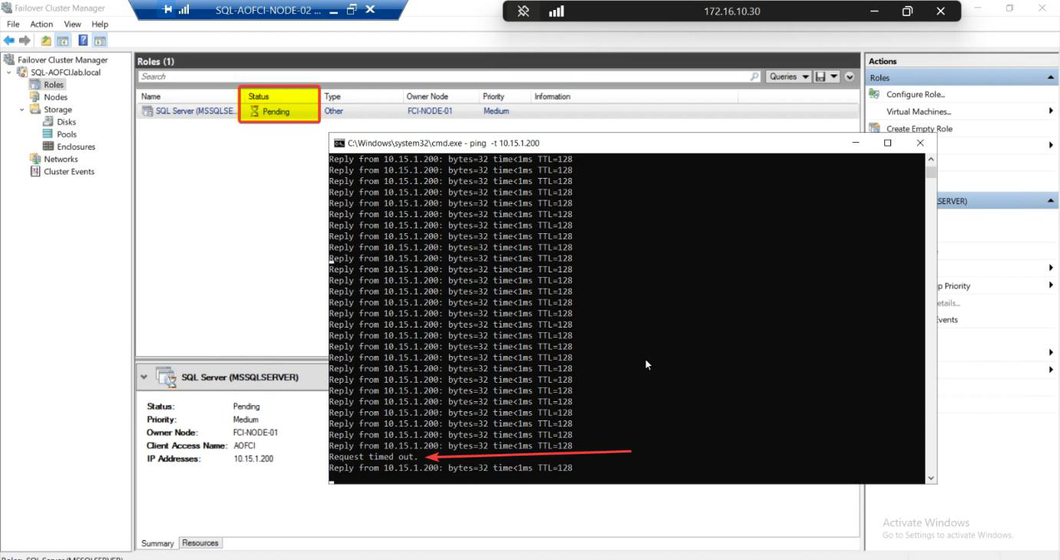Open the Cluster Events tree item
This screenshot has width=1060, height=560.
click(69, 172)
